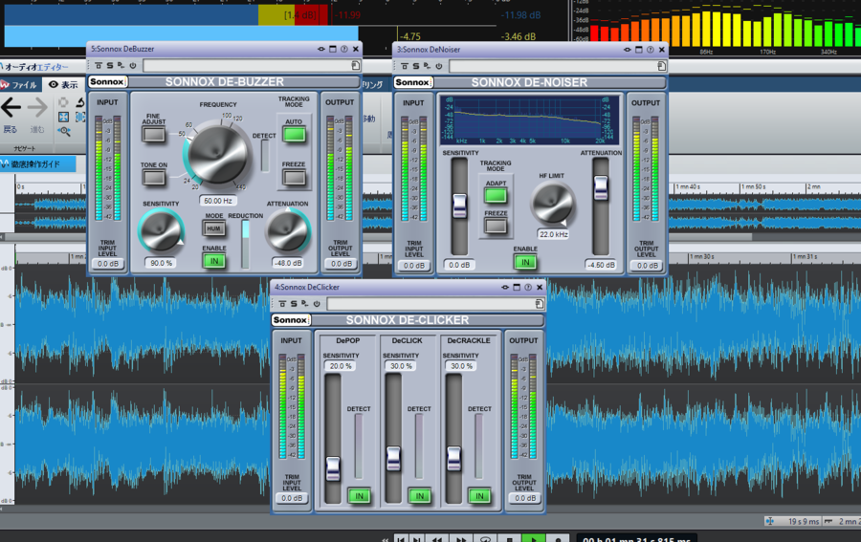Screen dimensions: 861x542
Task: Click pin/eye icon in DeClicker title bar
Action: point(505,287)
